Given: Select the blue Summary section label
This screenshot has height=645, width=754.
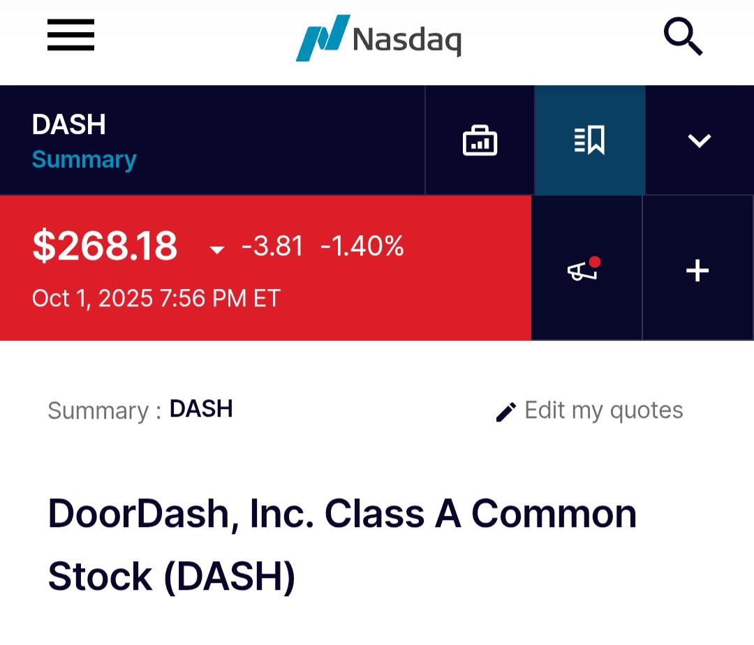Looking at the screenshot, I should click(x=84, y=160).
